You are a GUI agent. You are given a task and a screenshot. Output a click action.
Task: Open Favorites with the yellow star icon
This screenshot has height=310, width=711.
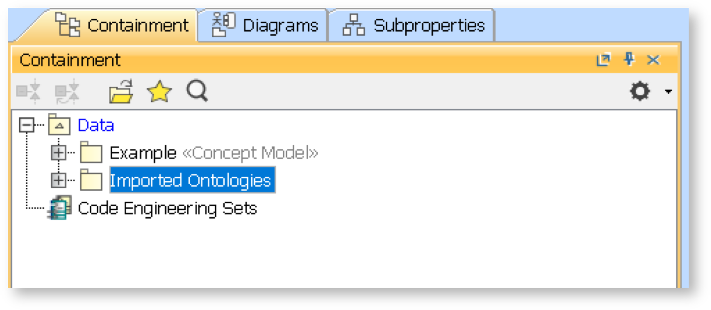tap(159, 92)
